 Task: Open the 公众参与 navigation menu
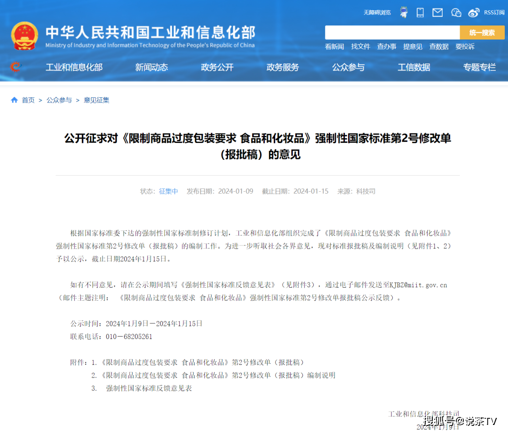pos(348,67)
